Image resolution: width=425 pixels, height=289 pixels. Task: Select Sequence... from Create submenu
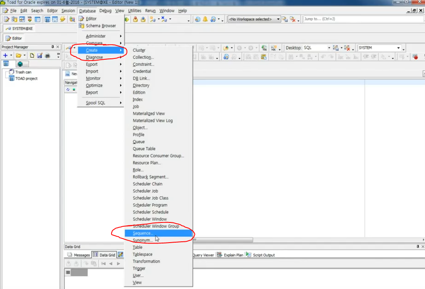(x=158, y=233)
